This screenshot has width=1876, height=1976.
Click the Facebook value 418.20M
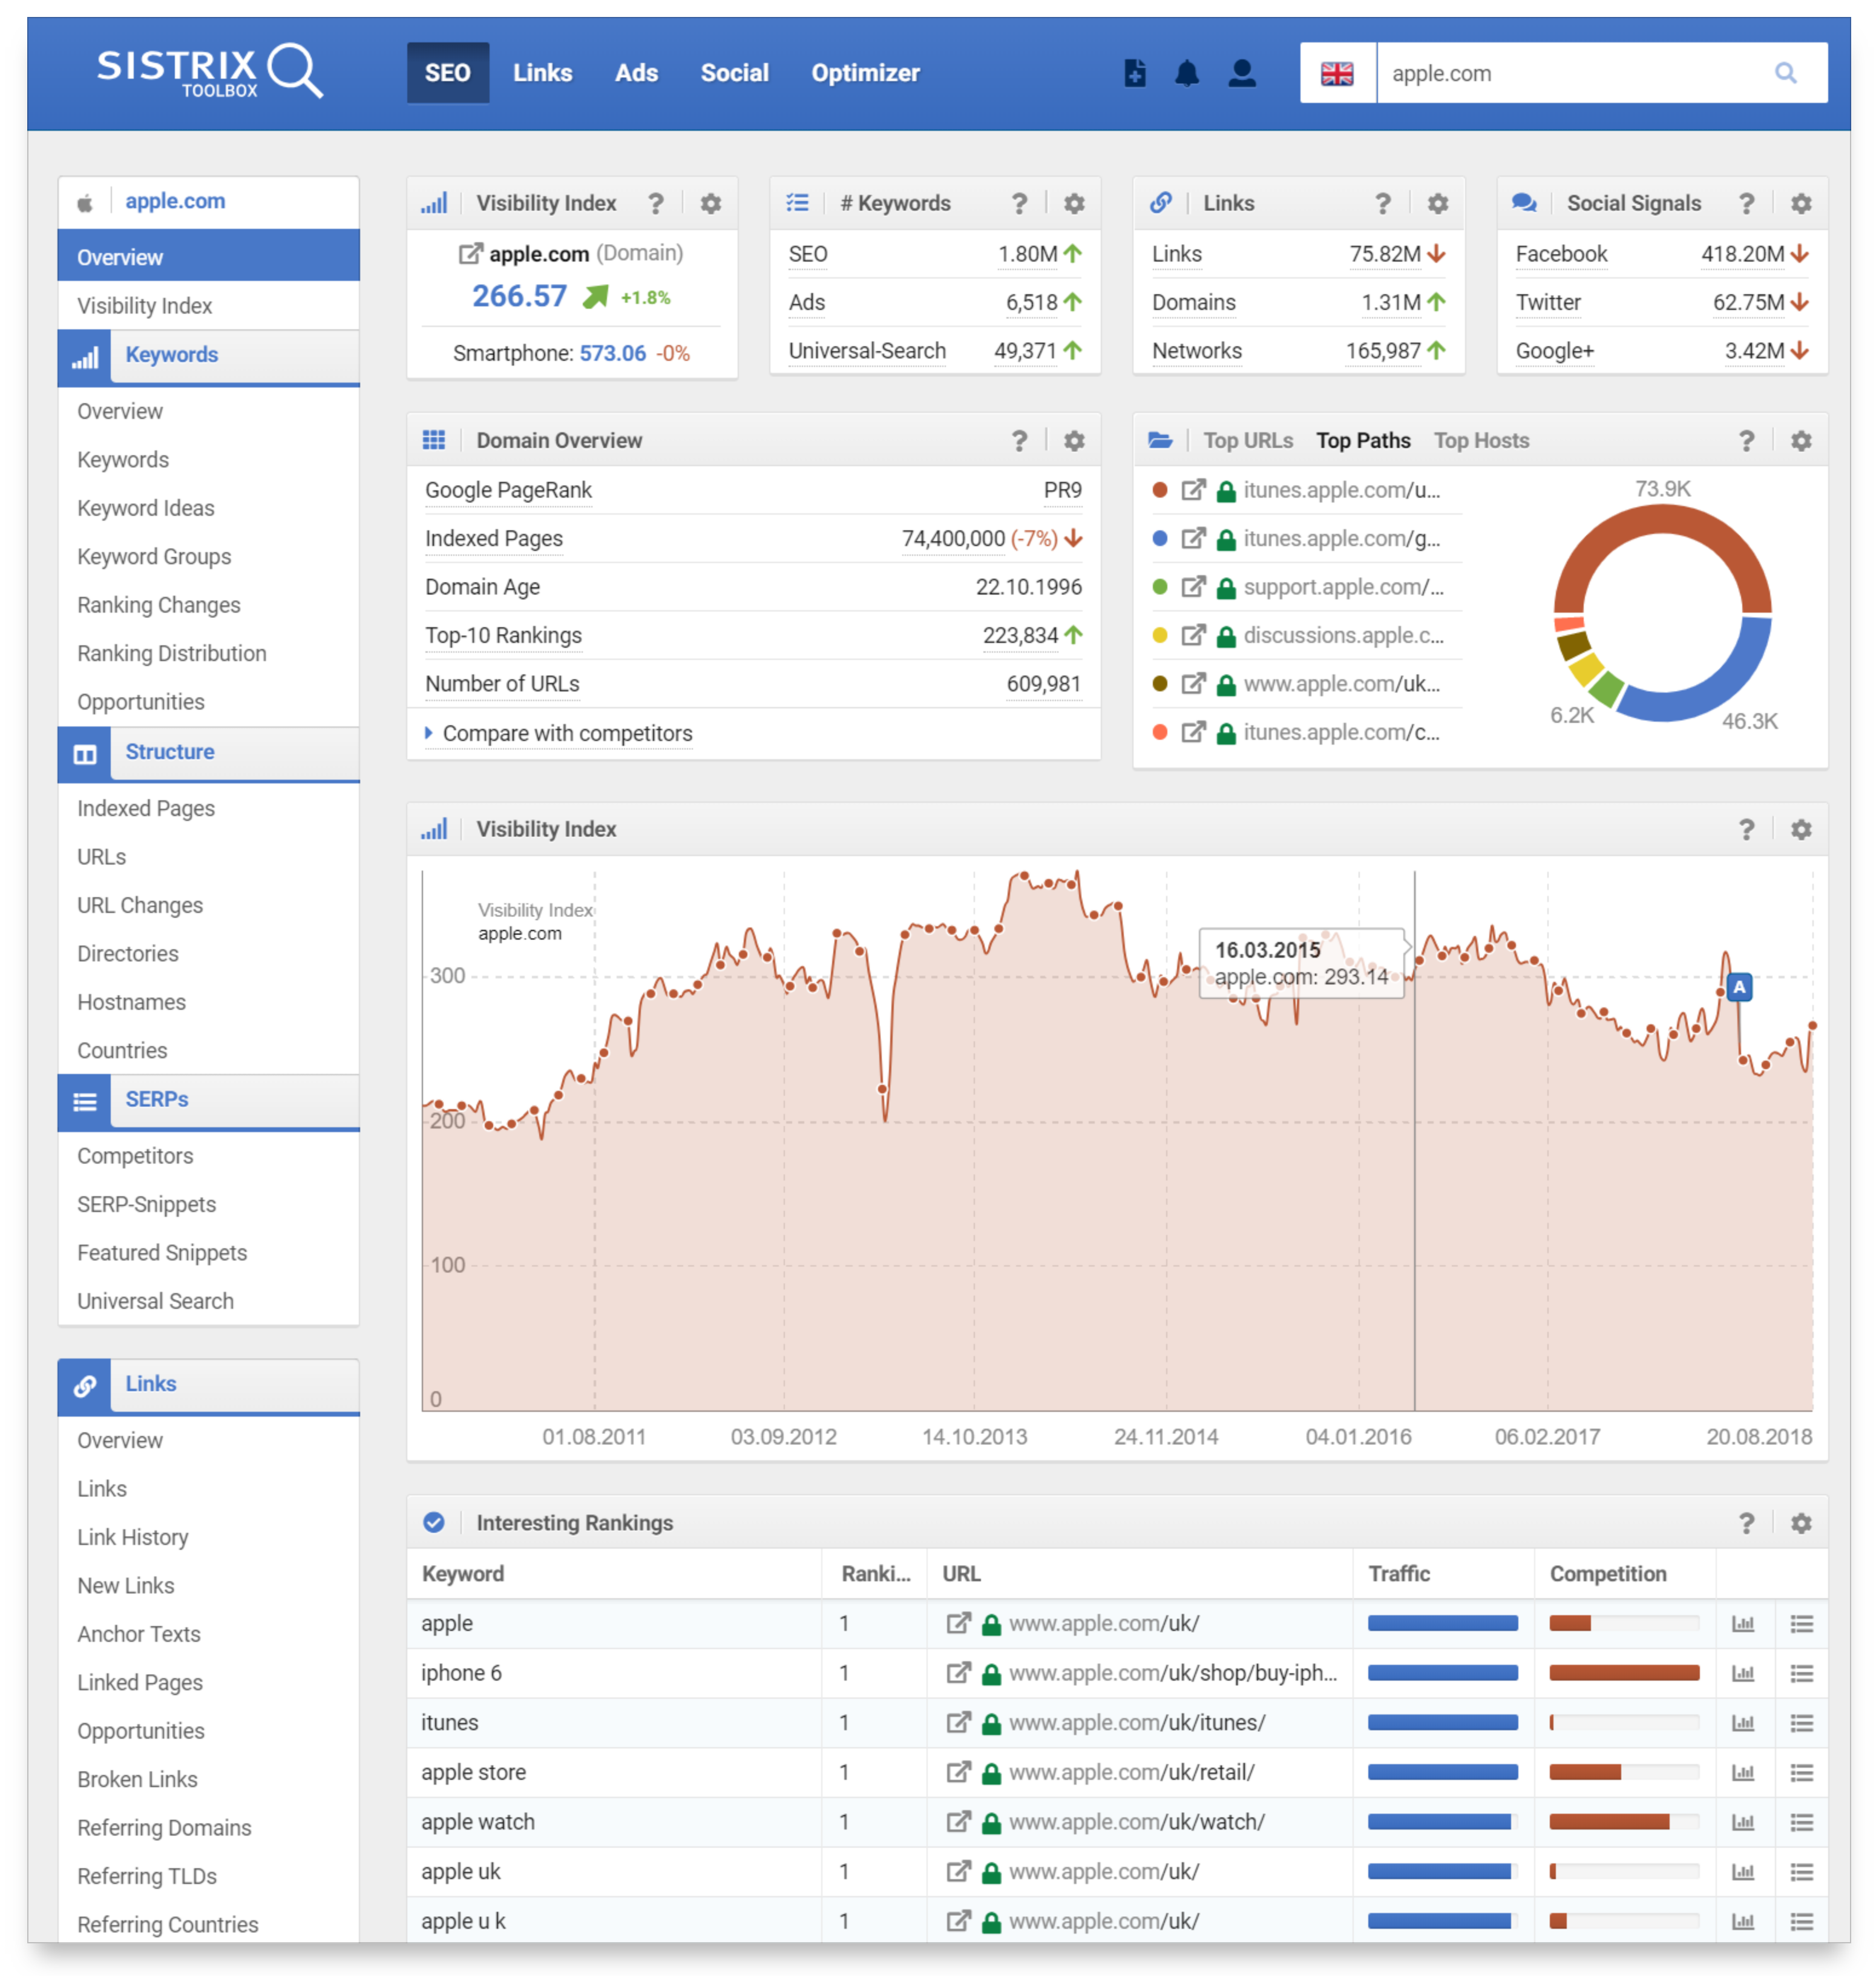tap(1742, 254)
